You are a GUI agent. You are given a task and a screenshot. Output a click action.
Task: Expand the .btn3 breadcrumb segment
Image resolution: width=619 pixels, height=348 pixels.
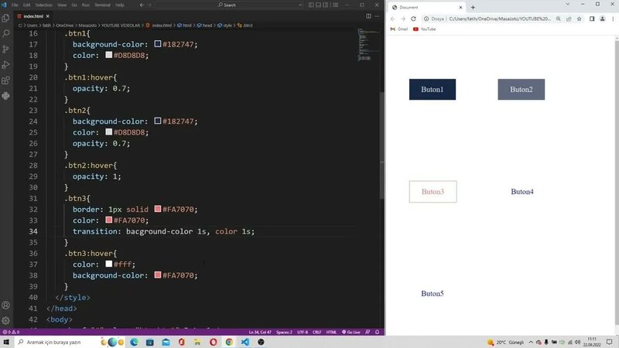coord(247,26)
